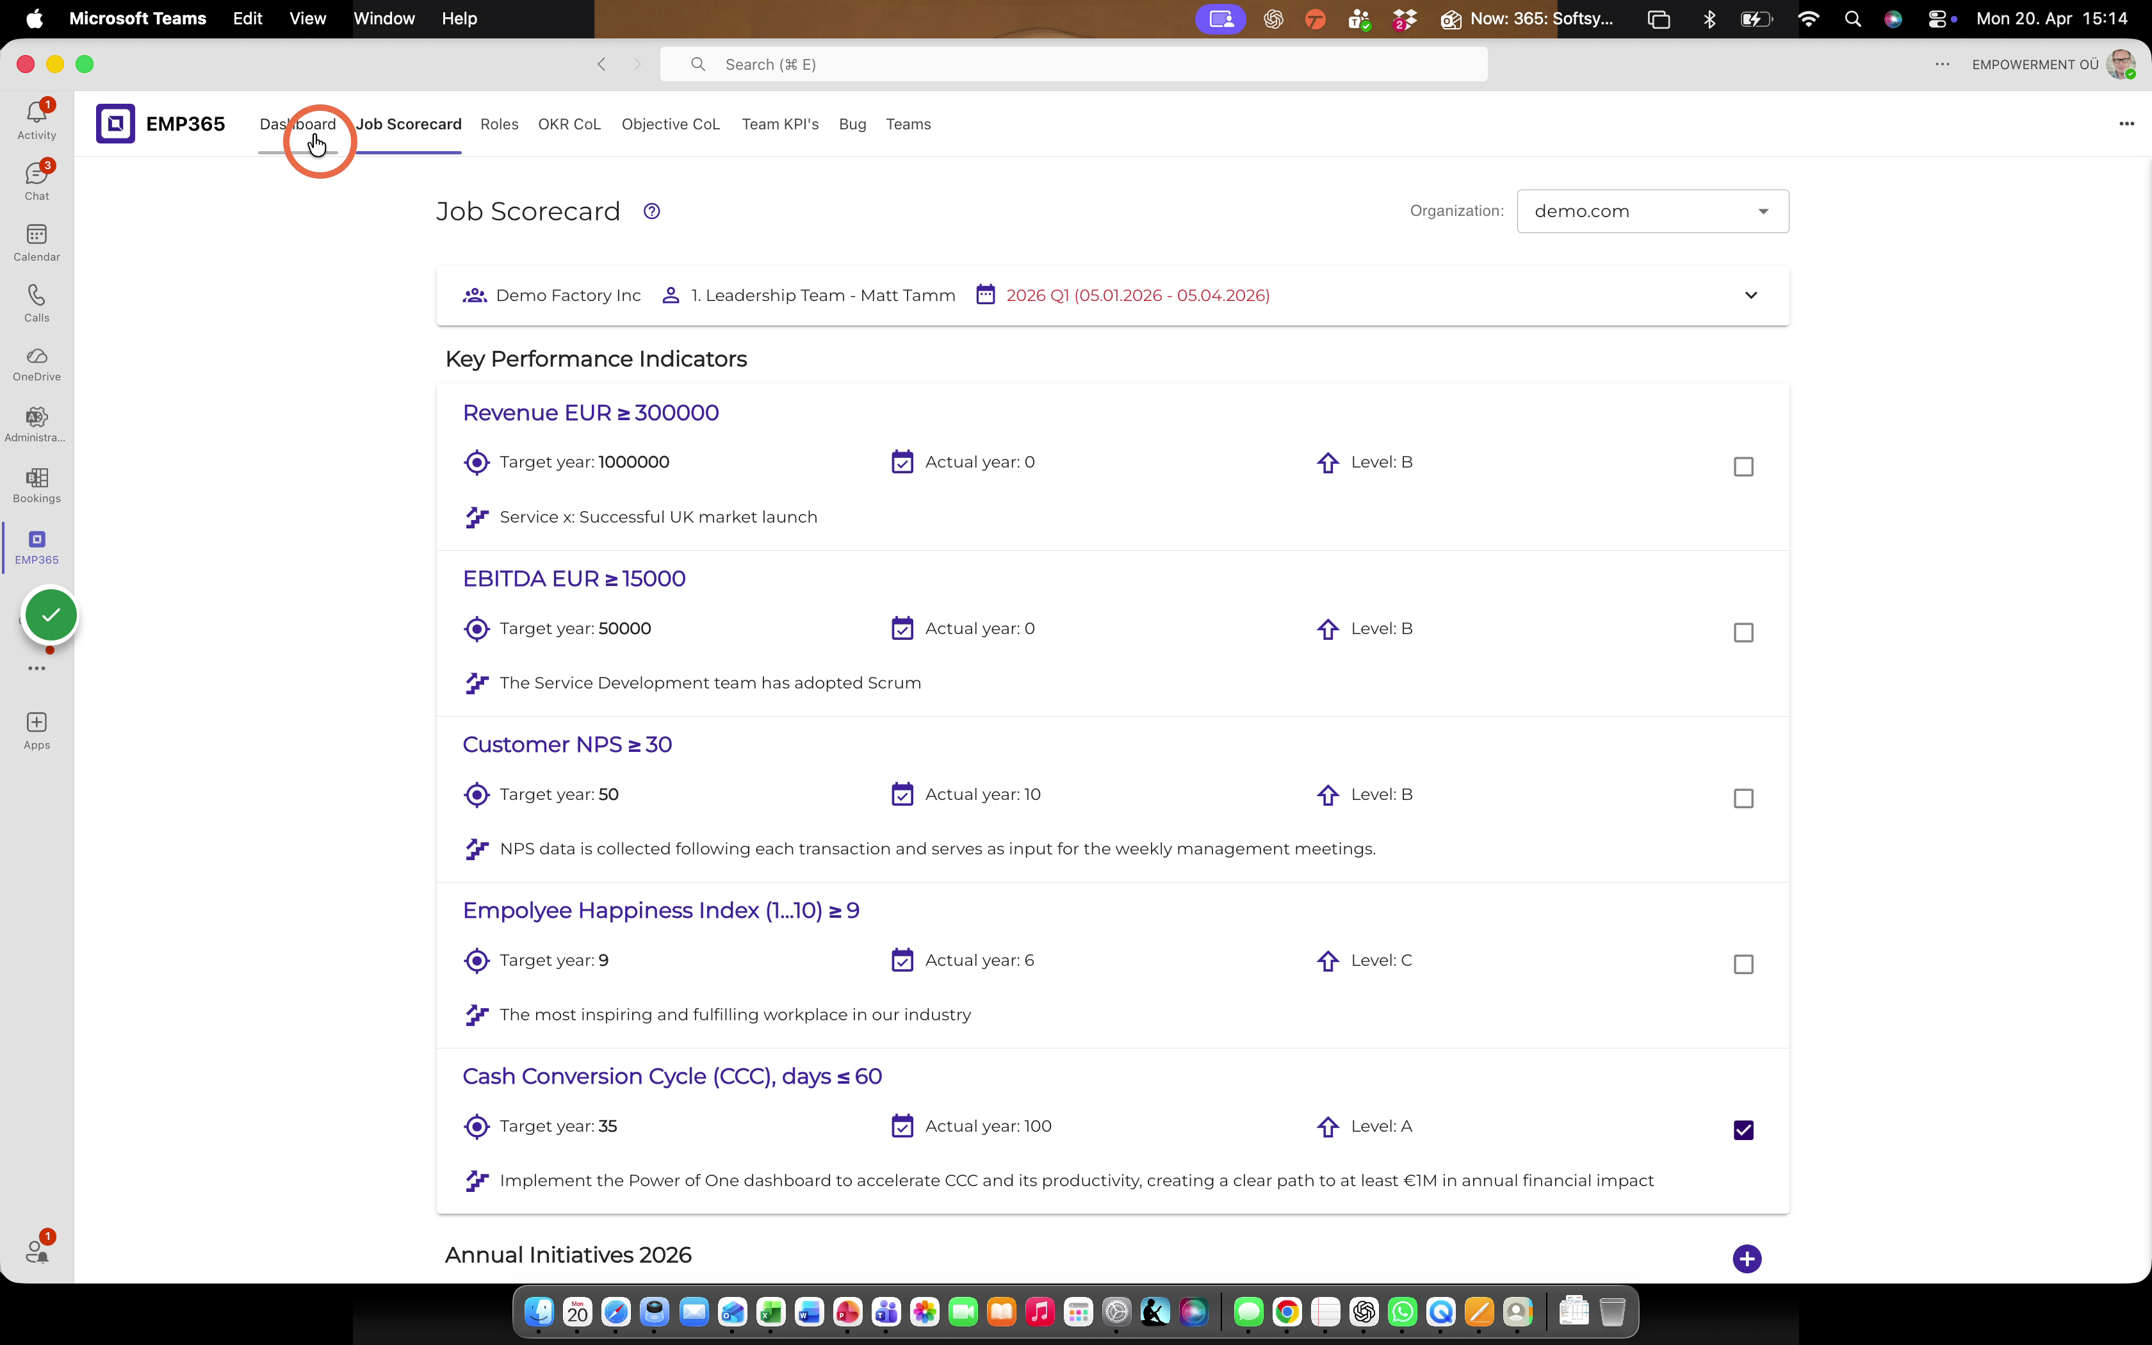The width and height of the screenshot is (2152, 1345).
Task: Click the EMP365 logo icon
Action: coord(115,124)
